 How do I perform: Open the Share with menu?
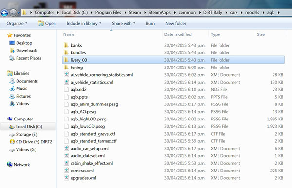tap(124, 24)
